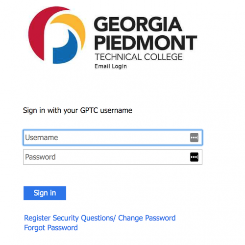Select the 'Change Password' portion of the link

point(147,218)
